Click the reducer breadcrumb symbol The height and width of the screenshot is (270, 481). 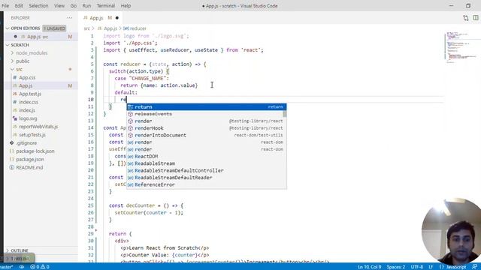[x=138, y=28]
